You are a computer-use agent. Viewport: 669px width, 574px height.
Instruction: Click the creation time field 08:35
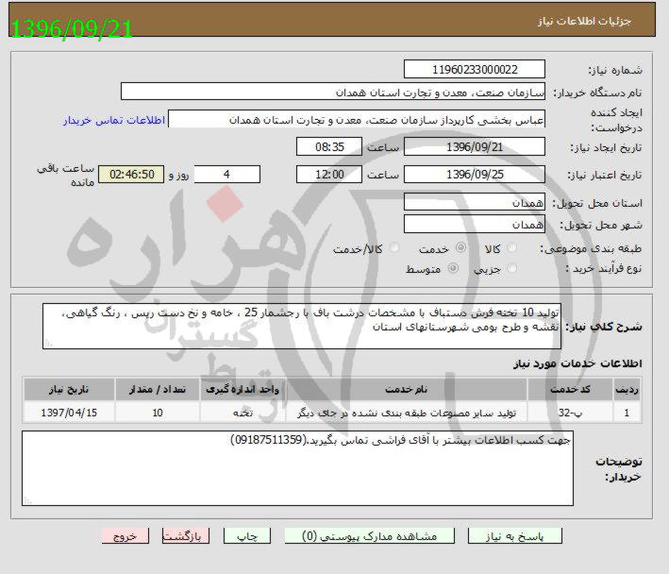(329, 146)
